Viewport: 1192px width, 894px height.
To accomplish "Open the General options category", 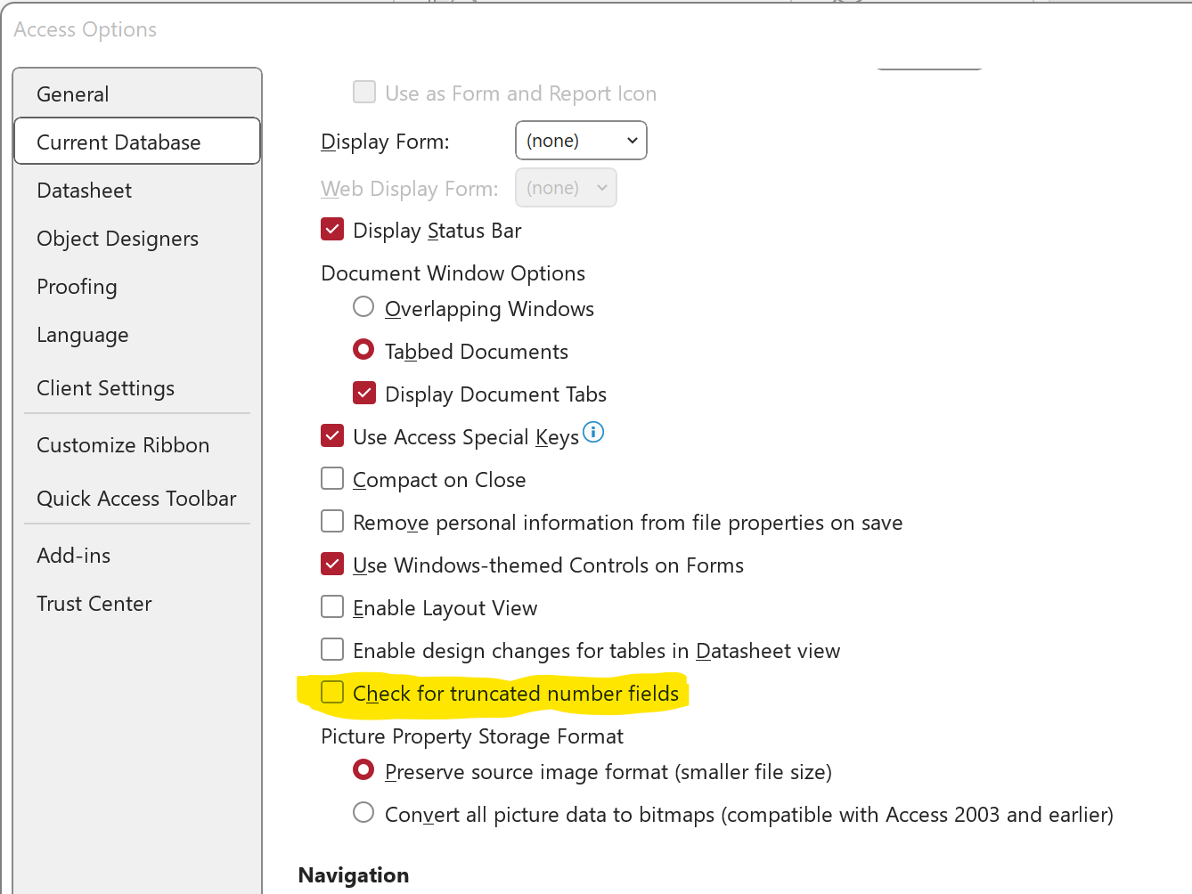I will coord(73,94).
